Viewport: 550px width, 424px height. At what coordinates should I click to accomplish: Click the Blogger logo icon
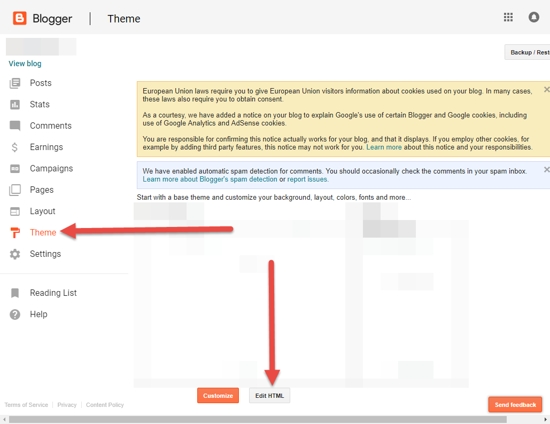point(20,18)
